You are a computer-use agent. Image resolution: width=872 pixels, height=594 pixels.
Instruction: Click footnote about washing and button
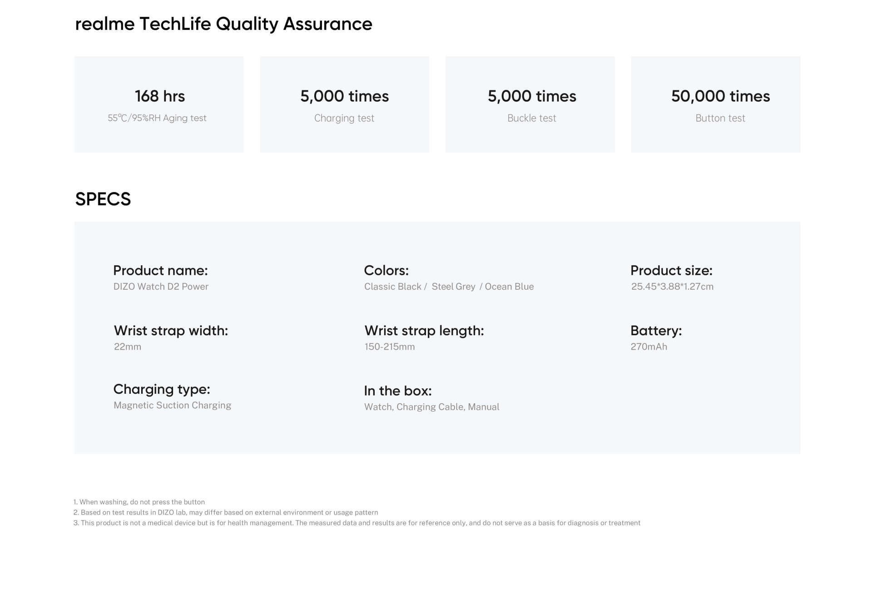point(139,502)
